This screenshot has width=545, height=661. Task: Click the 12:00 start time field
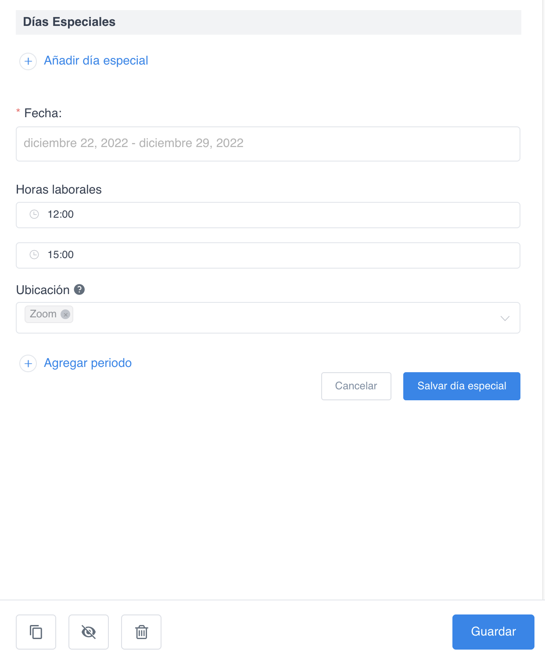[268, 215]
